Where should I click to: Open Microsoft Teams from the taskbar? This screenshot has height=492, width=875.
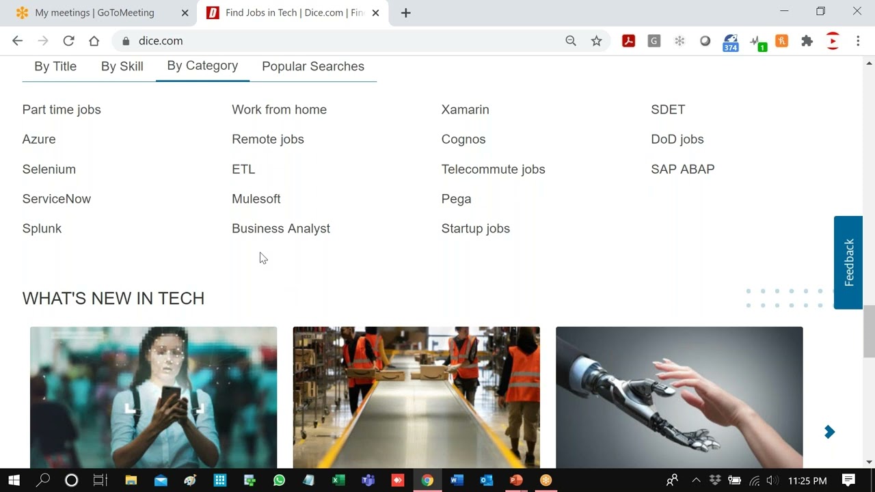point(368,480)
